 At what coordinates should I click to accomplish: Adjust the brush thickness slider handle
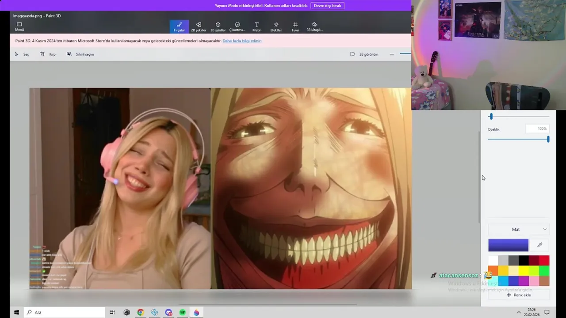pyautogui.click(x=491, y=116)
